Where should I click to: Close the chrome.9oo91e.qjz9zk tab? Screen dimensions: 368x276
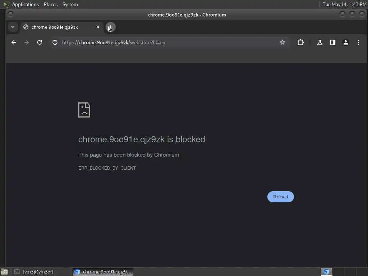pos(98,27)
